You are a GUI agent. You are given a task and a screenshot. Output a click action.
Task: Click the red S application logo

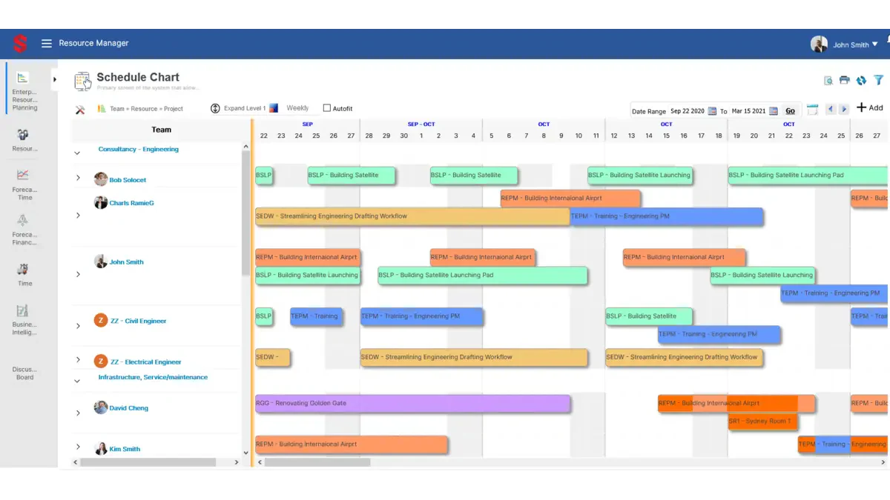(x=20, y=44)
